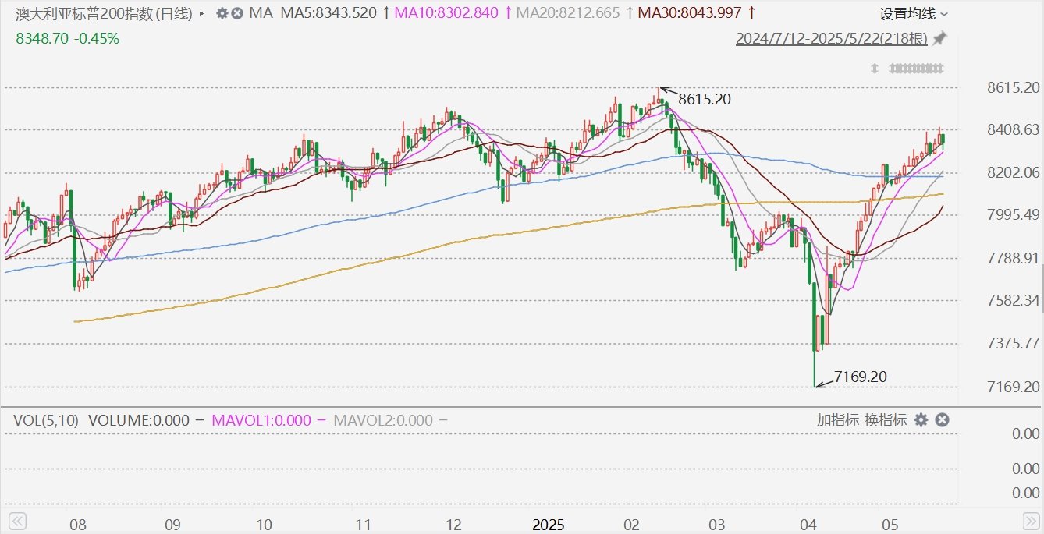
Task: Remove the MA indicator with X icon
Action: [237, 13]
